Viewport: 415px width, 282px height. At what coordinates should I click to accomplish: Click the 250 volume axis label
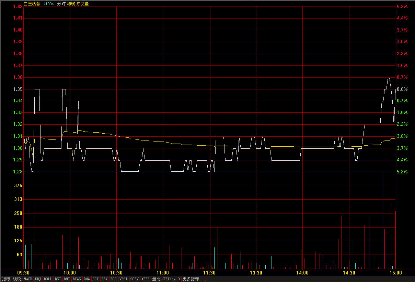click(x=19, y=213)
